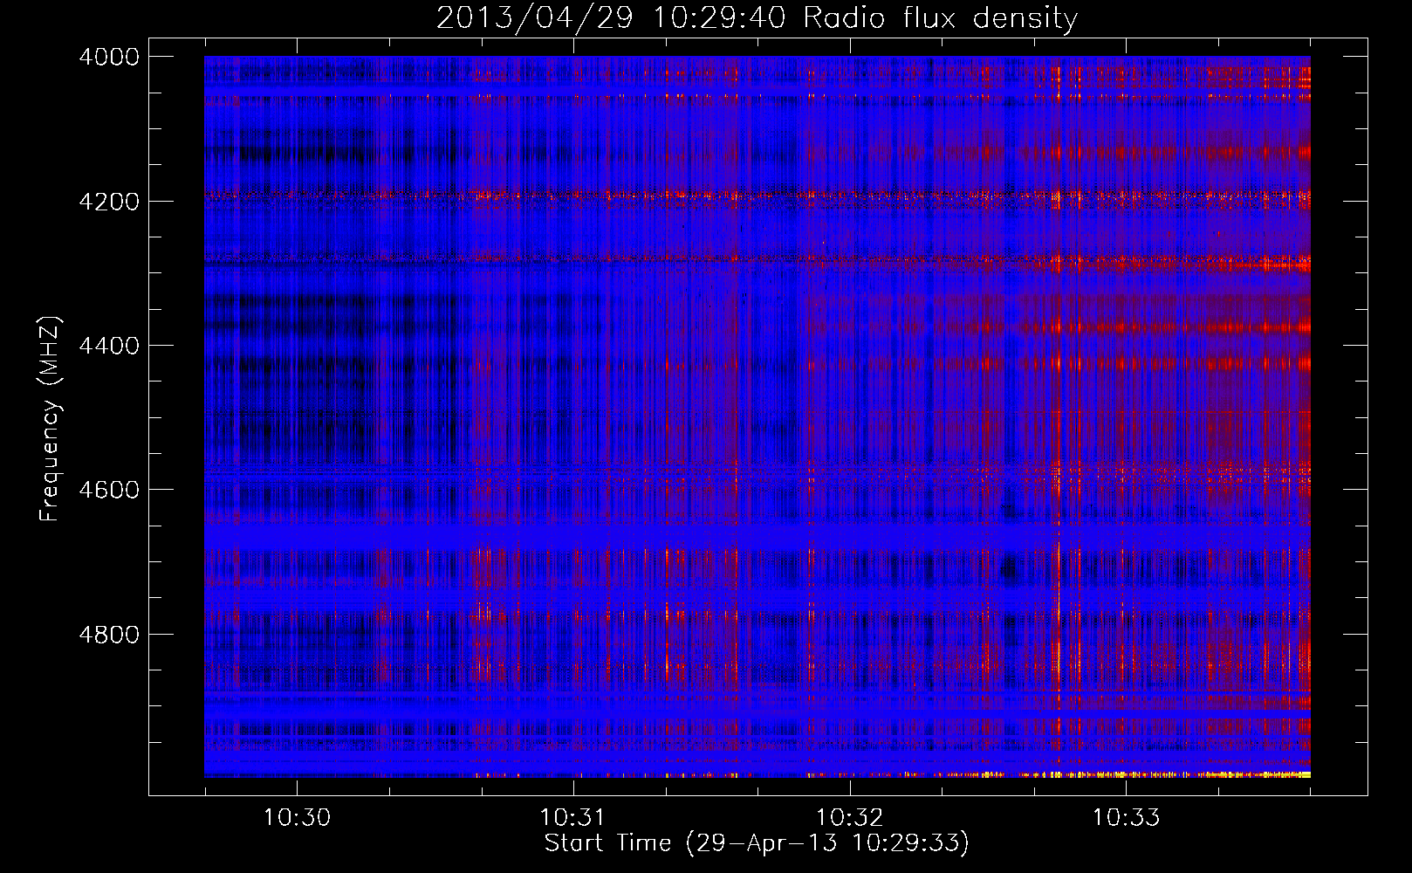Select the 4000 frequency tick label

(x=109, y=57)
